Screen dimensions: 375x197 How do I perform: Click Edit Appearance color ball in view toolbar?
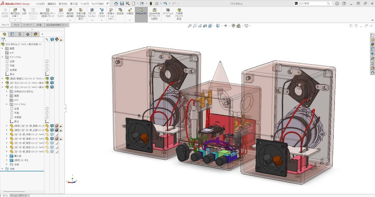233,26
